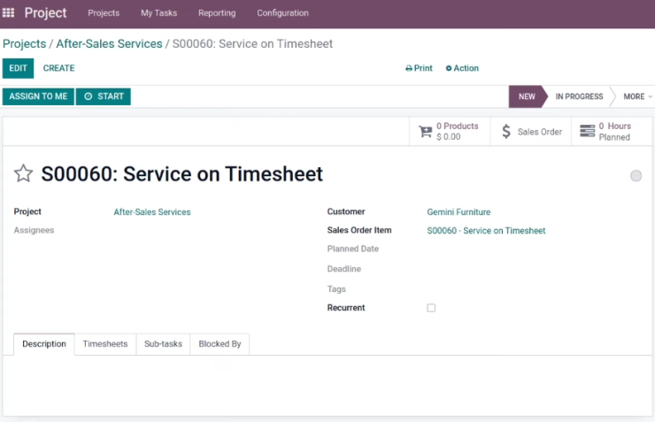Viewport: 655px width, 422px height.
Task: Switch to the Sub-tasks tab
Action: coord(164,344)
